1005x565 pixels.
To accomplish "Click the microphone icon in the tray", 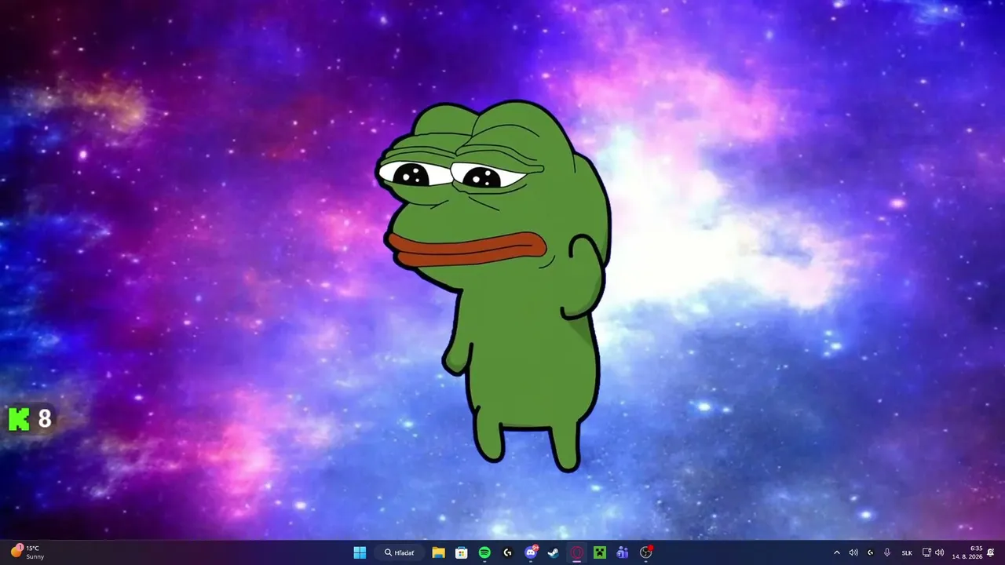I will pos(887,552).
